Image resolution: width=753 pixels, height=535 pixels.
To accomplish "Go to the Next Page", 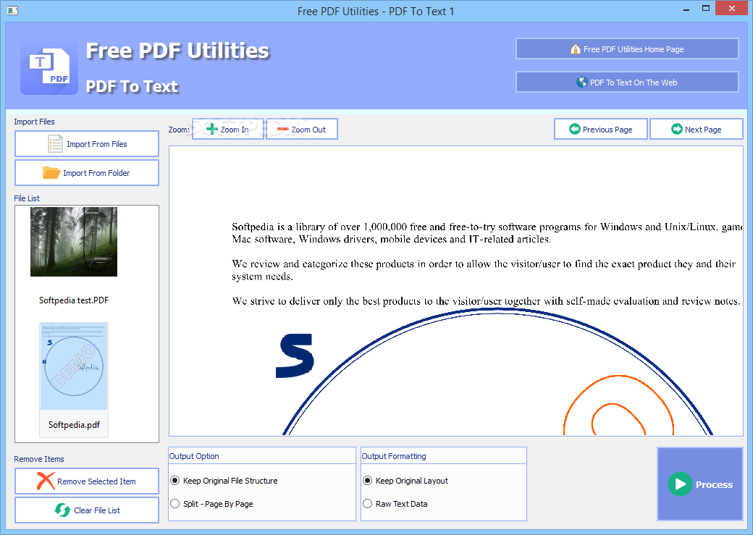I will tap(697, 129).
